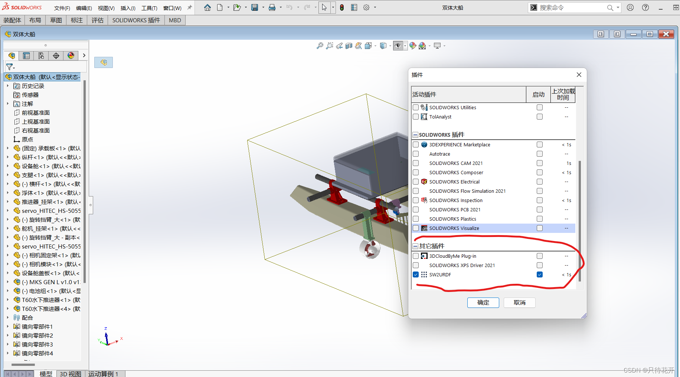This screenshot has width=680, height=377.
Task: Enable SOLIDWORKS Flow Simulation 2021 active checkbox
Action: (416, 191)
